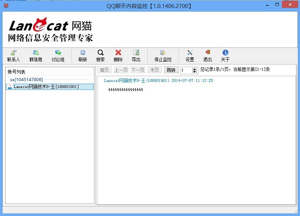Open the 关于 about dialog
The height and width of the screenshot is (216, 300).
point(226,55)
